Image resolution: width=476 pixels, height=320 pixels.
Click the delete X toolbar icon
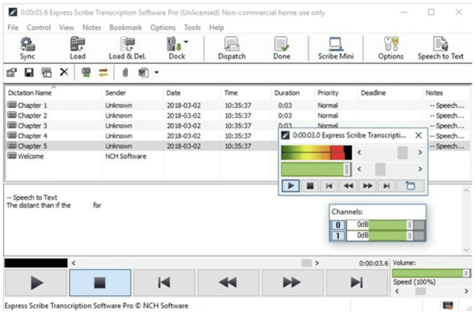pos(64,72)
